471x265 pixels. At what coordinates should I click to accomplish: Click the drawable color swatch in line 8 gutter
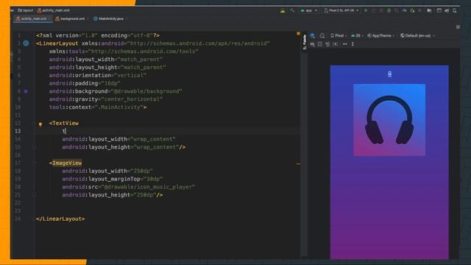[26, 91]
